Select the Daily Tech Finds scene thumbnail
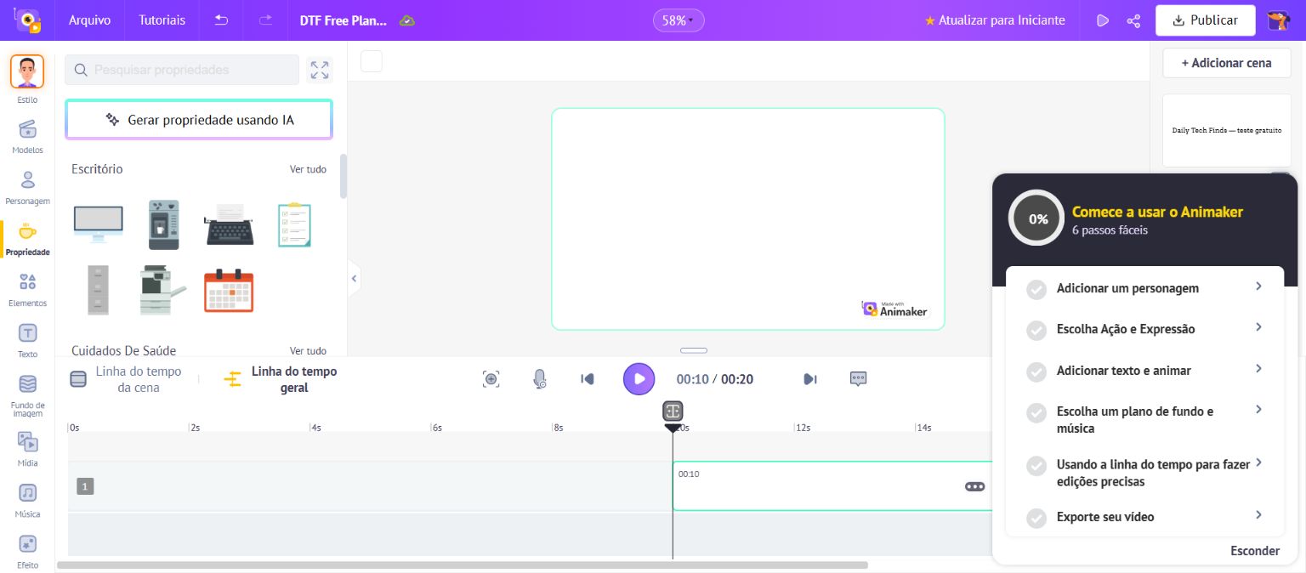The image size is (1306, 573). [1226, 130]
